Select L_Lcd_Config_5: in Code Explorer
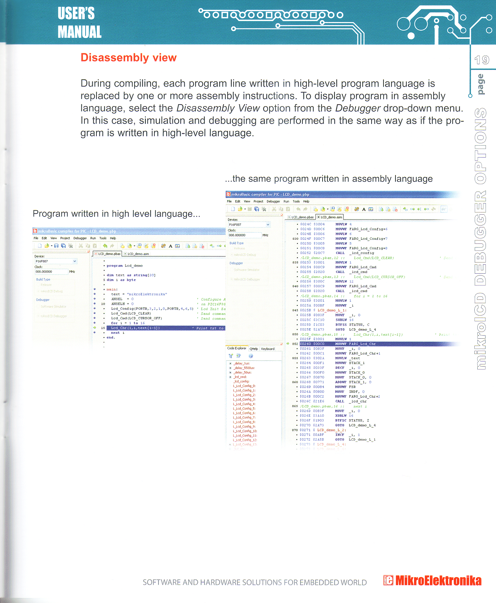This screenshot has width=496, height=603. point(244,408)
